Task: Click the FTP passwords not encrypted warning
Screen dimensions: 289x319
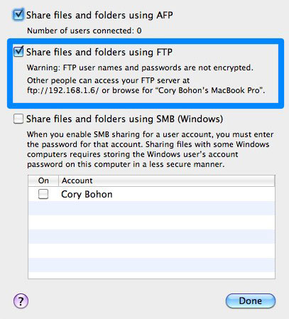Action: click(x=140, y=67)
